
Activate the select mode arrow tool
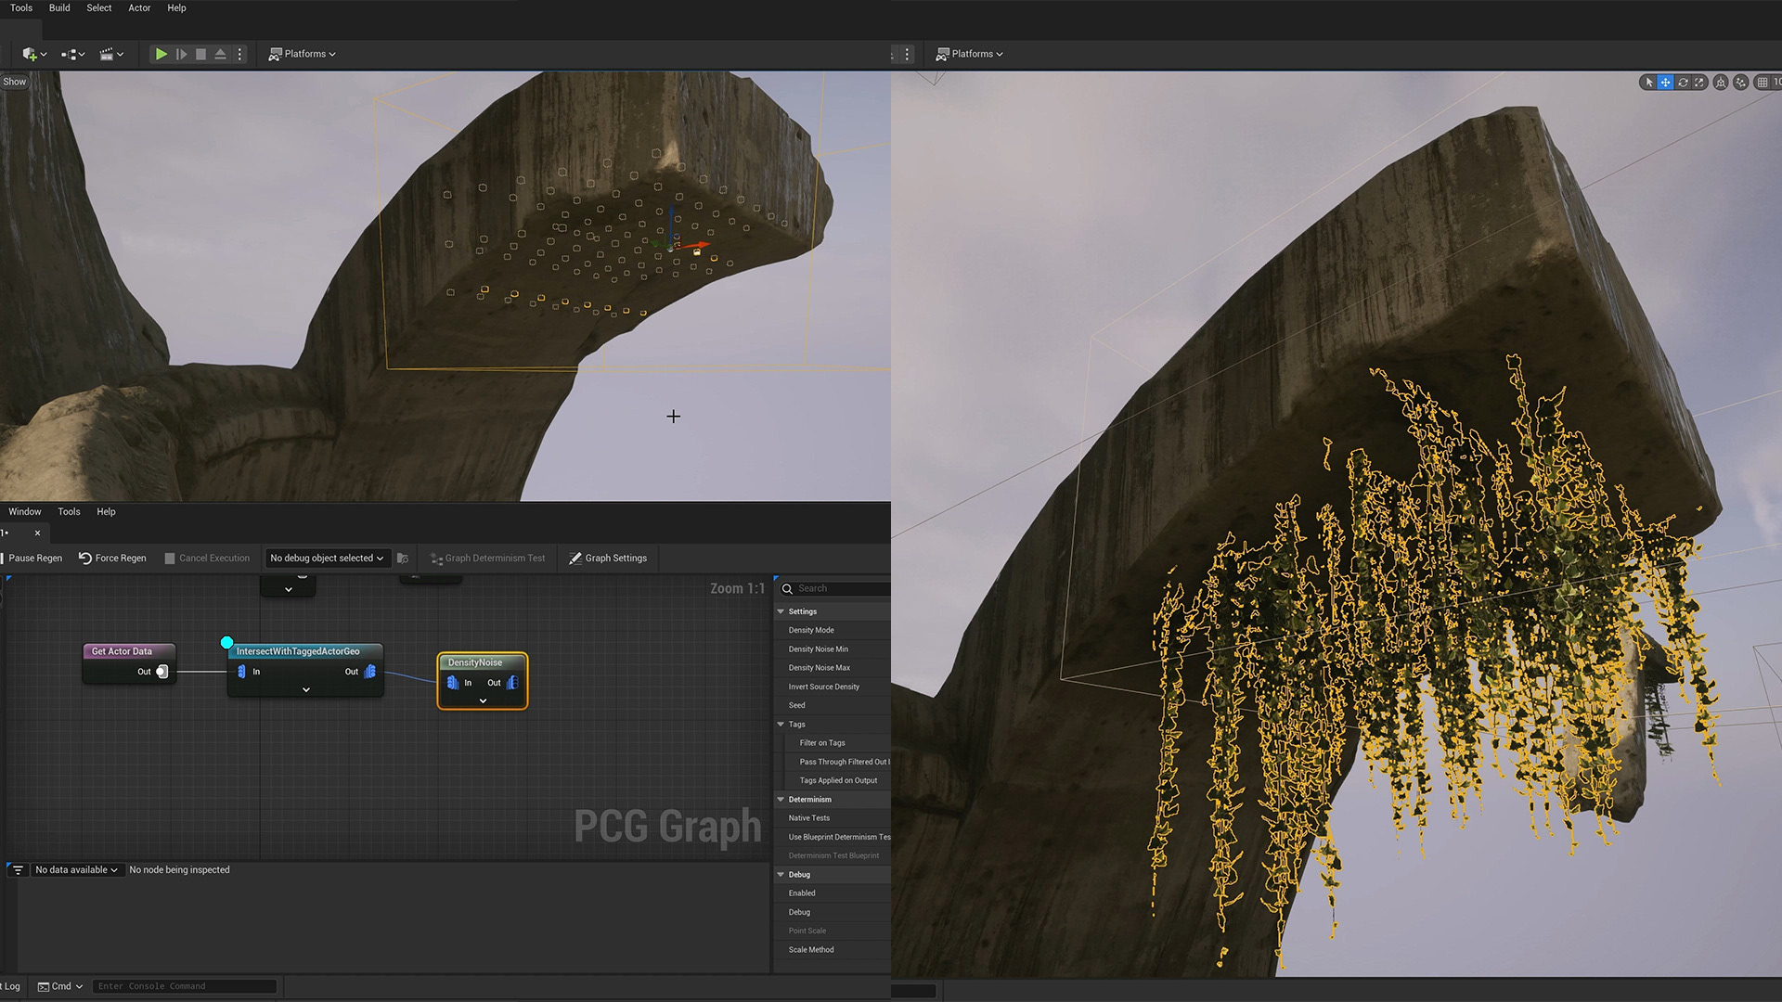pyautogui.click(x=1649, y=83)
